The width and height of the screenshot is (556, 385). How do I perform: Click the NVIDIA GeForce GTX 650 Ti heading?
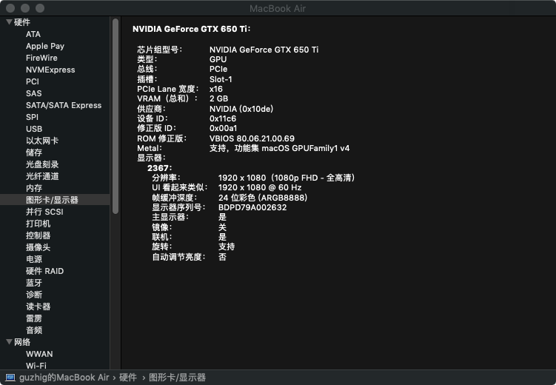(x=192, y=29)
